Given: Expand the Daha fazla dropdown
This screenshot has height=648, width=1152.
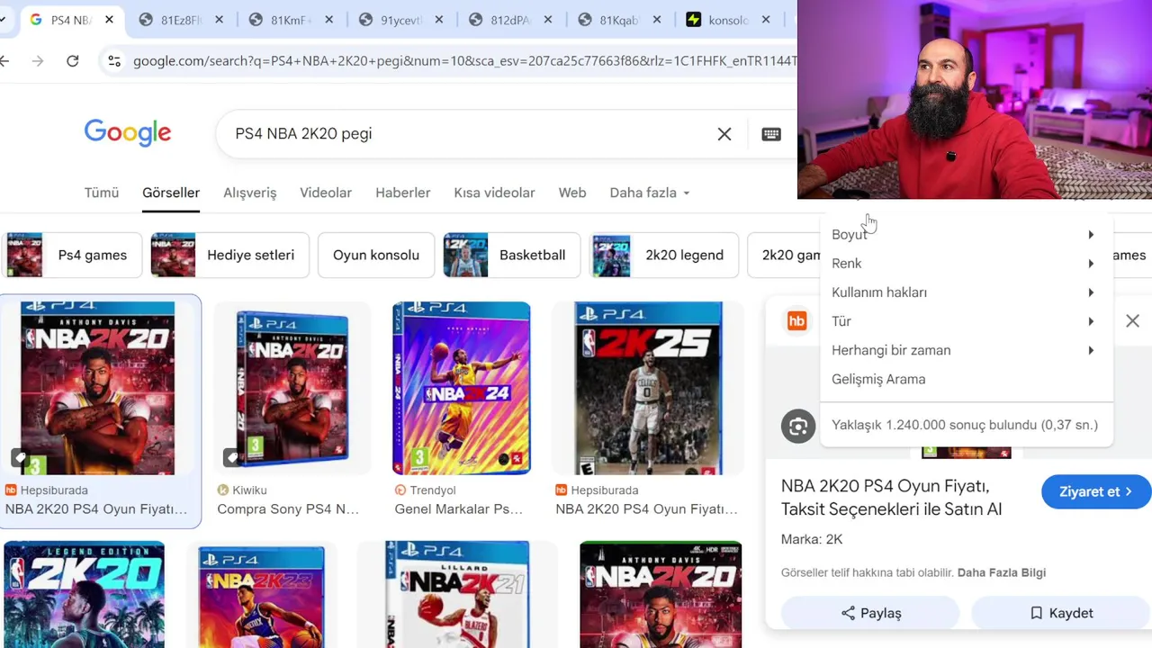Looking at the screenshot, I should 650,193.
